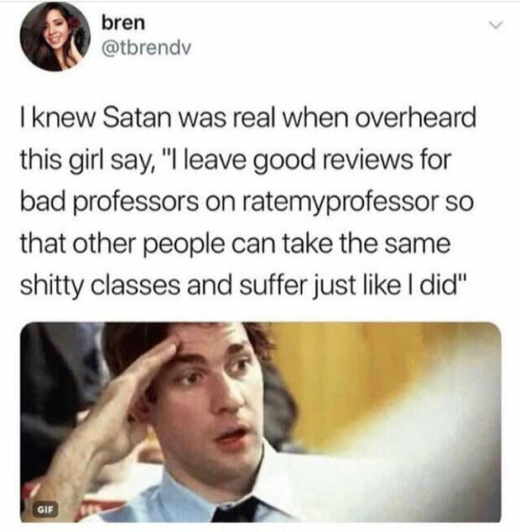
Task: Select the tweet line starting 'this girl say'
Action: click(236, 160)
